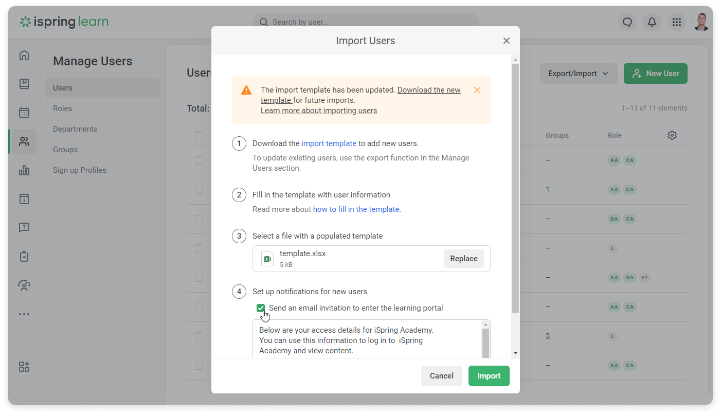721x415 pixels.
Task: Open the question bubble icon in the sidebar
Action: tap(24, 227)
